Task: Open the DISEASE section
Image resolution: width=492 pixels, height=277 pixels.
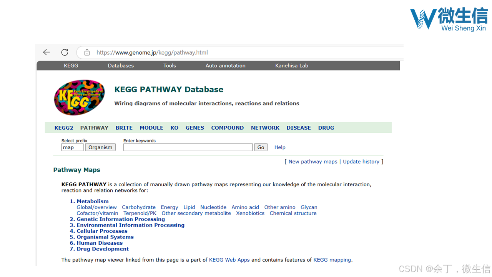Action: [299, 127]
